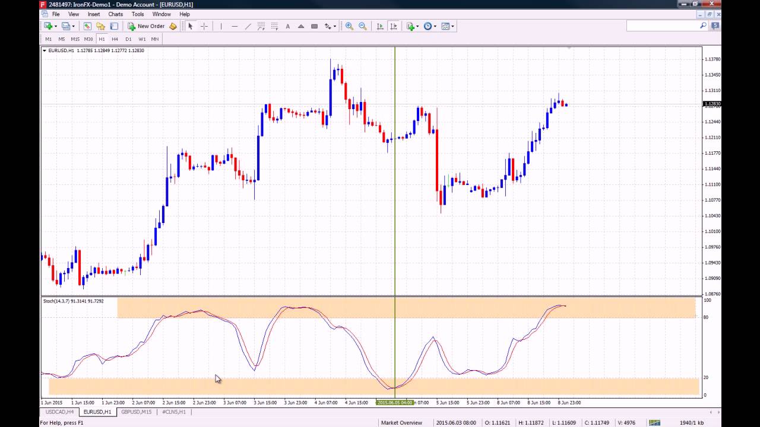
Task: Select the crosshair cursor tool
Action: (204, 26)
